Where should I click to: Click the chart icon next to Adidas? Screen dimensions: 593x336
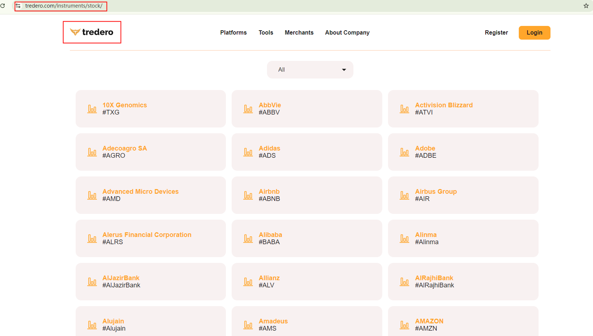coord(248,152)
